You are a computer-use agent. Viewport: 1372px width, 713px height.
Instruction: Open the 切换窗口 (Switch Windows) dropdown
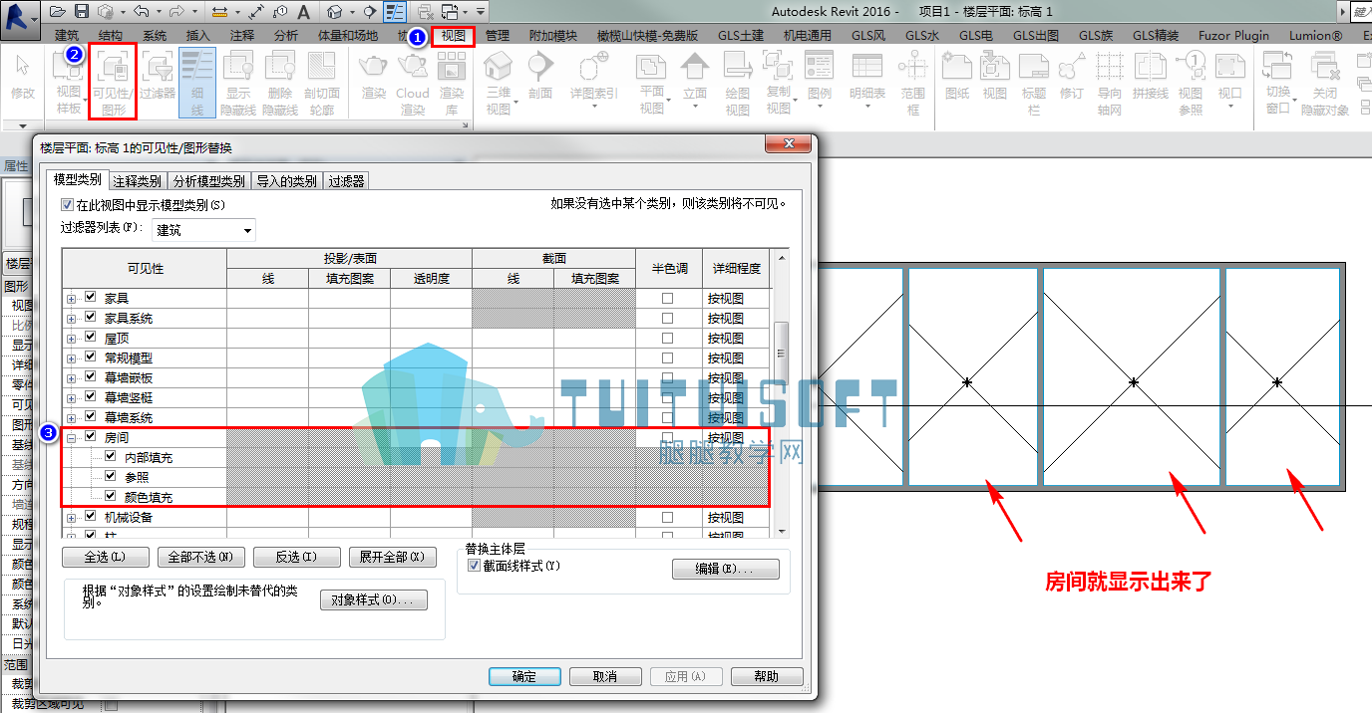[x=1277, y=84]
